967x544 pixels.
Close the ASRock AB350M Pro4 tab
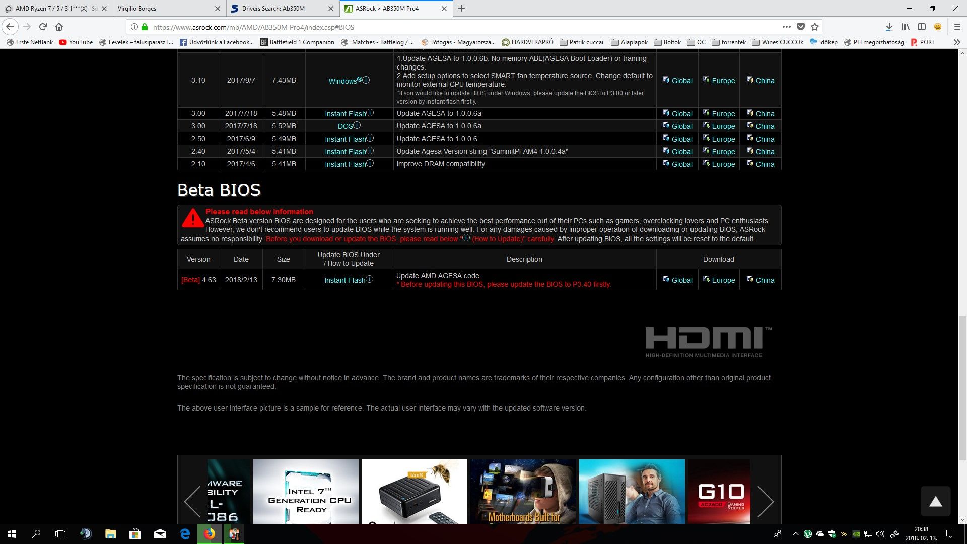click(x=444, y=9)
